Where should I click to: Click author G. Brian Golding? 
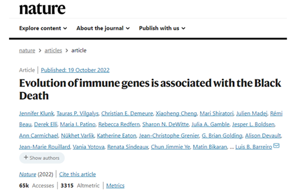(222, 135)
